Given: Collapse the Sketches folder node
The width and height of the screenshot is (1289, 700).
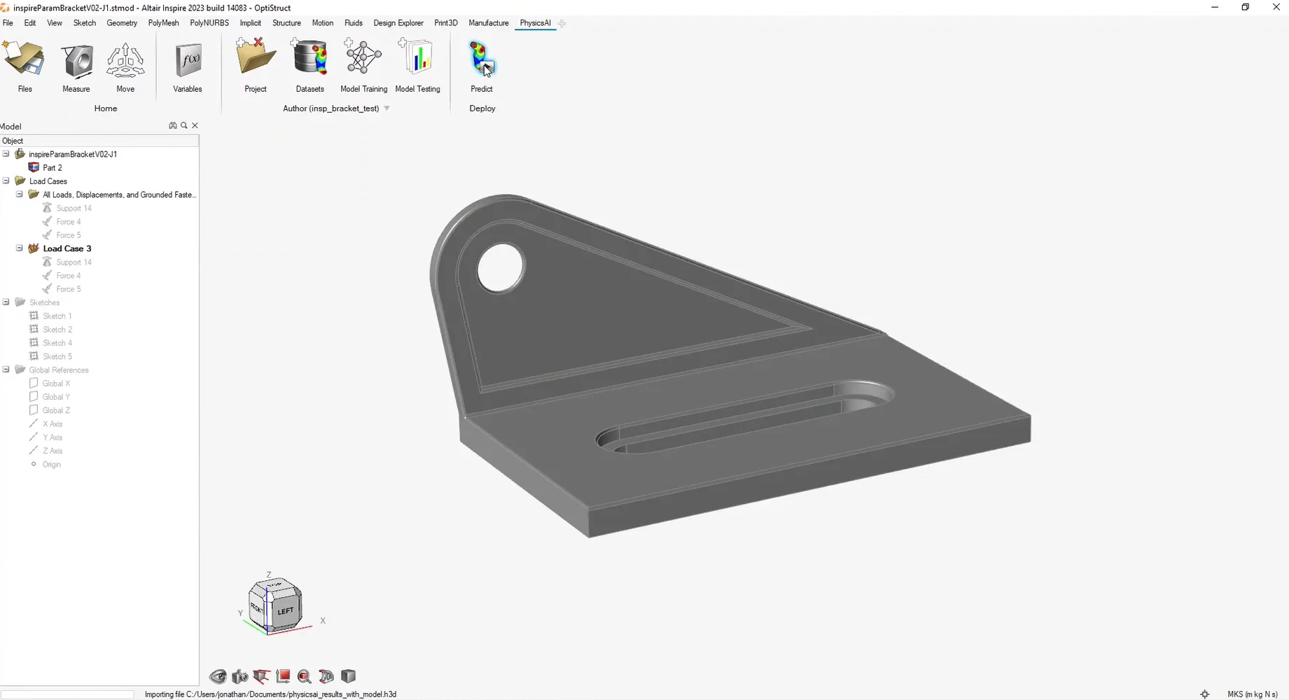Looking at the screenshot, I should (6, 302).
